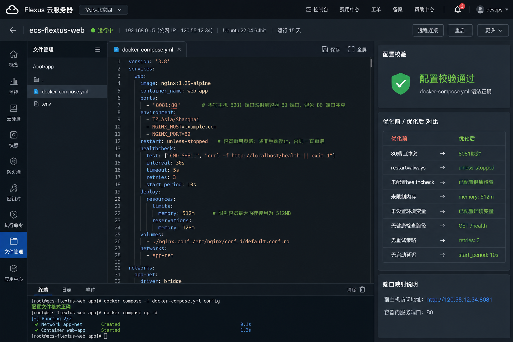Image resolution: width=513 pixels, height=342 pixels.
Task: Open 云硬盘 sidebar icon
Action: 14,113
